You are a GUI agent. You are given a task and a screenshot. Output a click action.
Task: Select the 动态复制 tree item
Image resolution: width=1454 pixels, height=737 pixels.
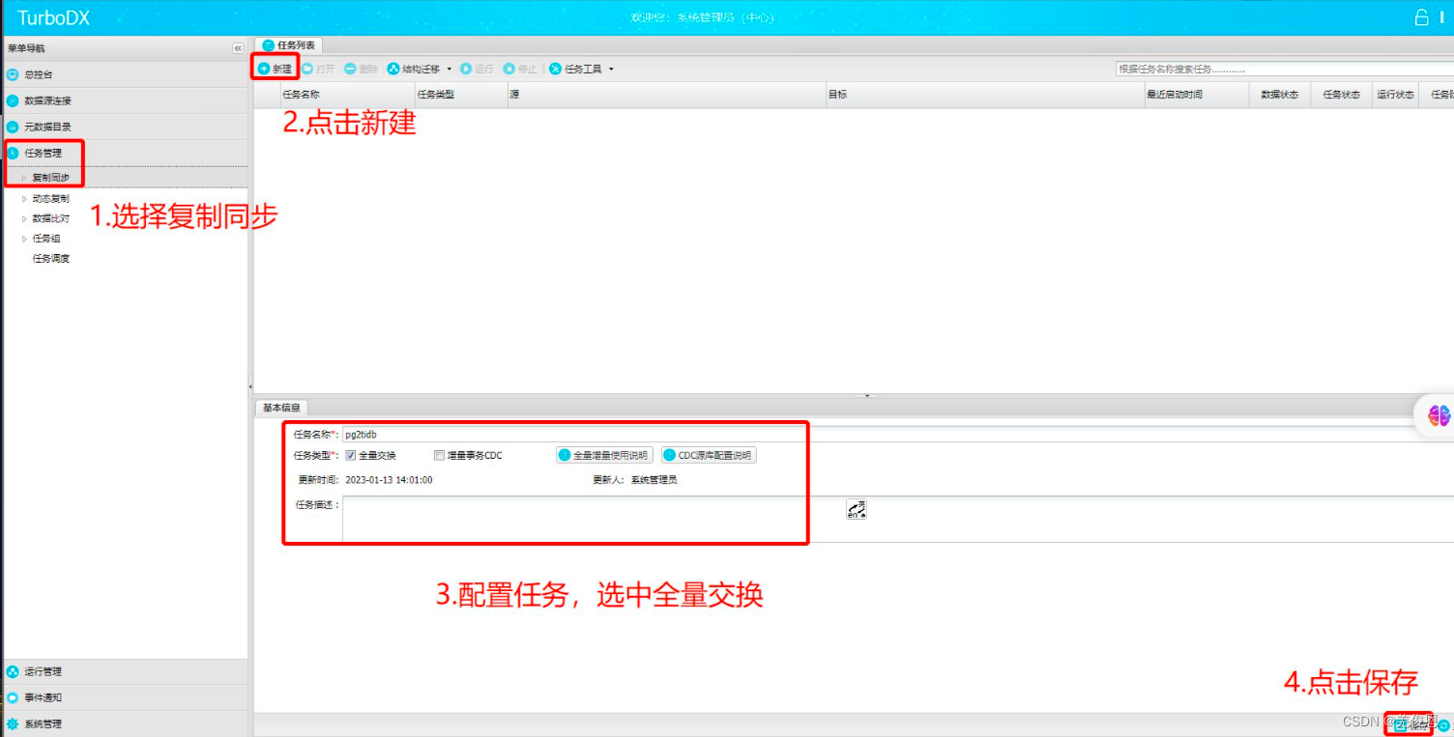click(x=50, y=198)
